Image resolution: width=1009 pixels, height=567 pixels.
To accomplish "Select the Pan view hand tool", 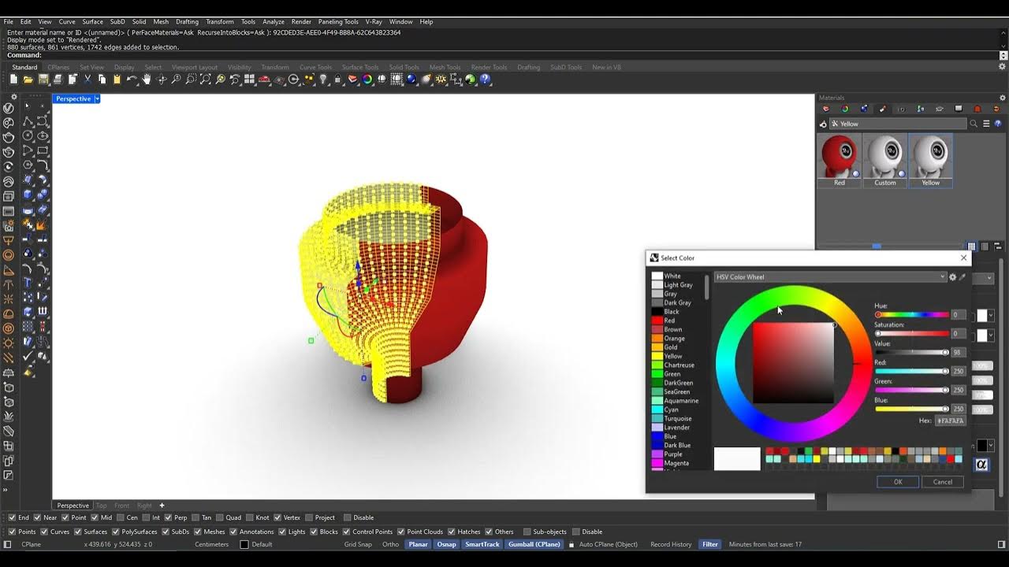I will tap(147, 79).
